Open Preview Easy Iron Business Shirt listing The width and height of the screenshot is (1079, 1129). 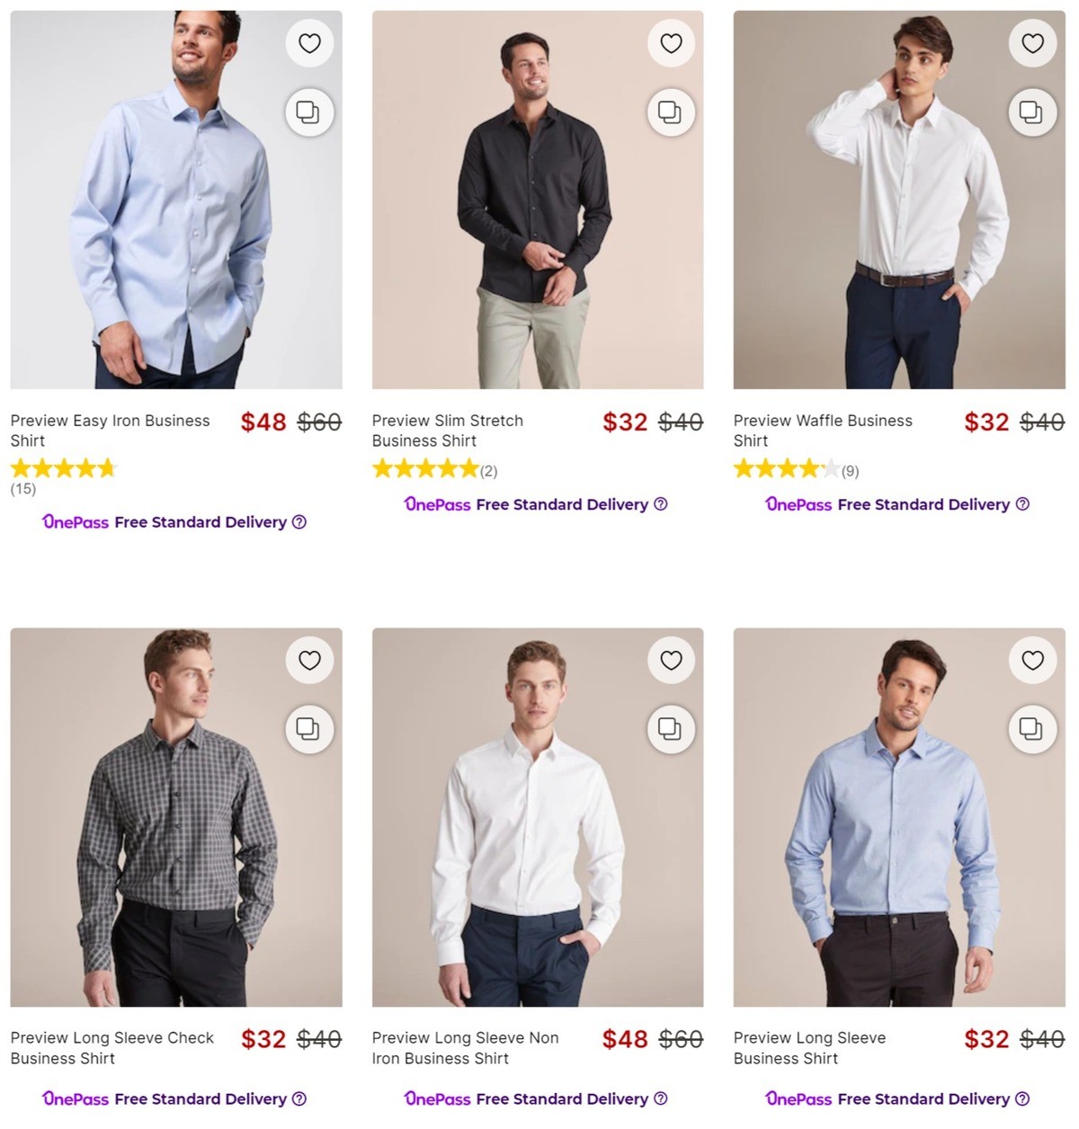(x=110, y=431)
